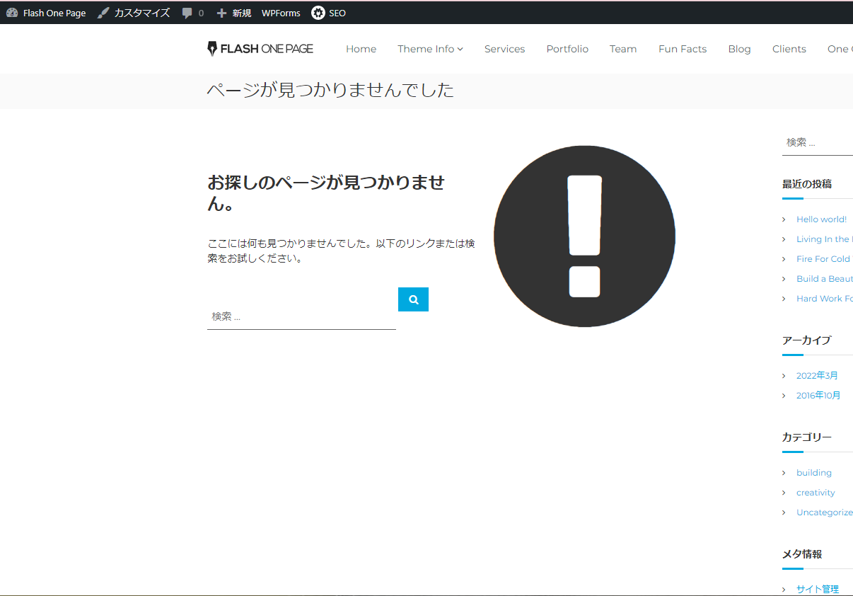The height and width of the screenshot is (596, 853).
Task: Open the Blog navigation item
Action: click(739, 49)
